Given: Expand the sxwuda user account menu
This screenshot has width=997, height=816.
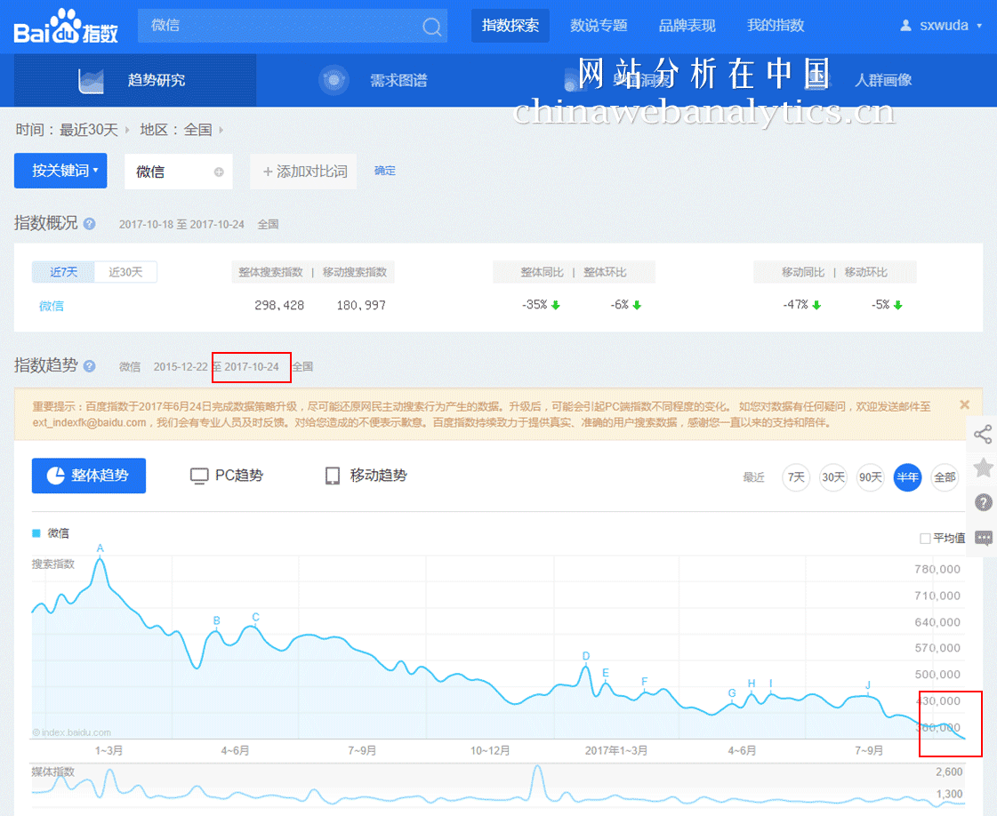Looking at the screenshot, I should click(x=942, y=26).
